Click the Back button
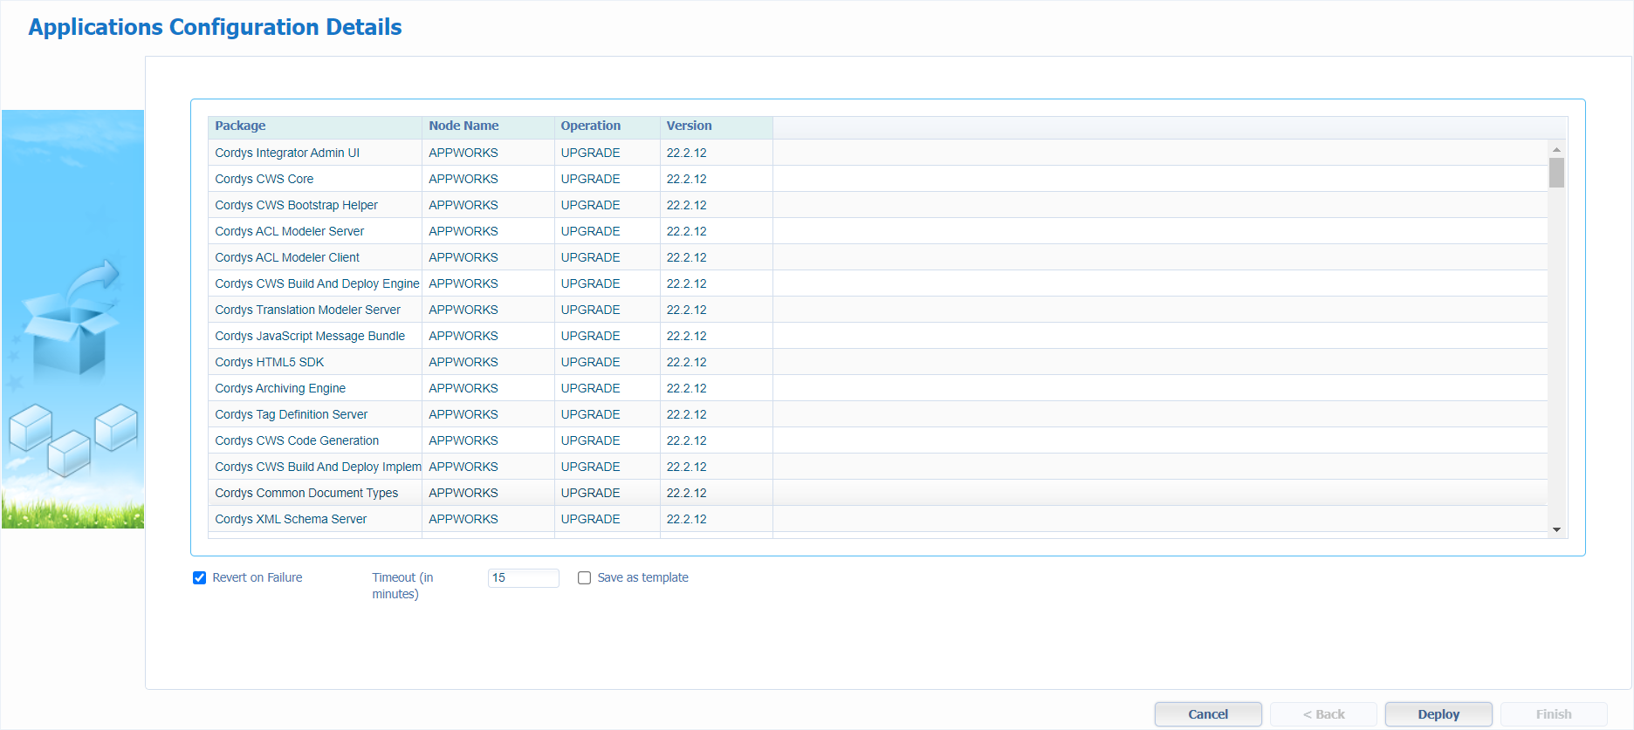 [x=1323, y=714]
